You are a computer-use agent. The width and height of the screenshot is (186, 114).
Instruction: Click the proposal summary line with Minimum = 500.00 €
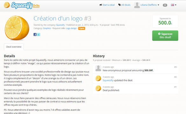(x=121, y=60)
